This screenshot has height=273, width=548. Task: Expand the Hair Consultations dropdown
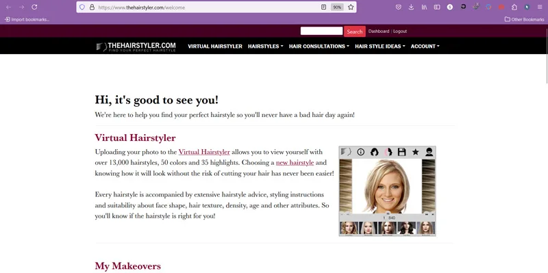pos(319,46)
